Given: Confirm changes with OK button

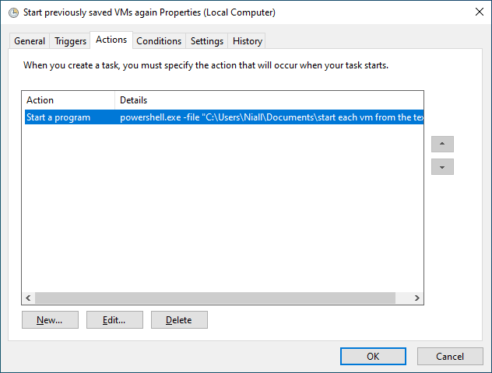Looking at the screenshot, I should tap(373, 357).
